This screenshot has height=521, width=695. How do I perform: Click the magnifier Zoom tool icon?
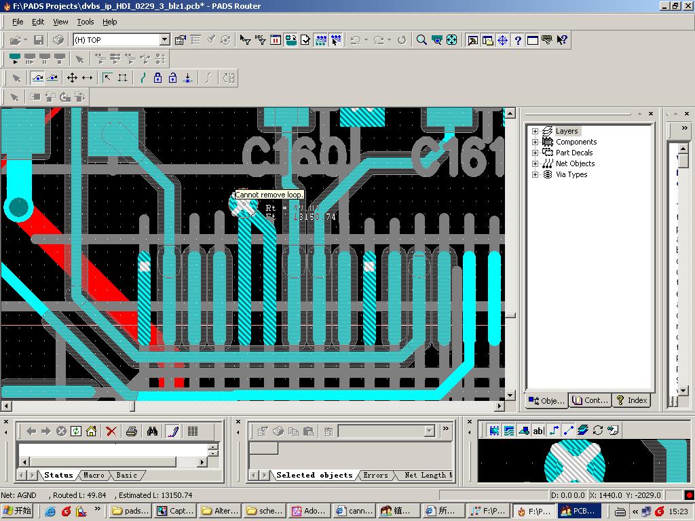421,40
